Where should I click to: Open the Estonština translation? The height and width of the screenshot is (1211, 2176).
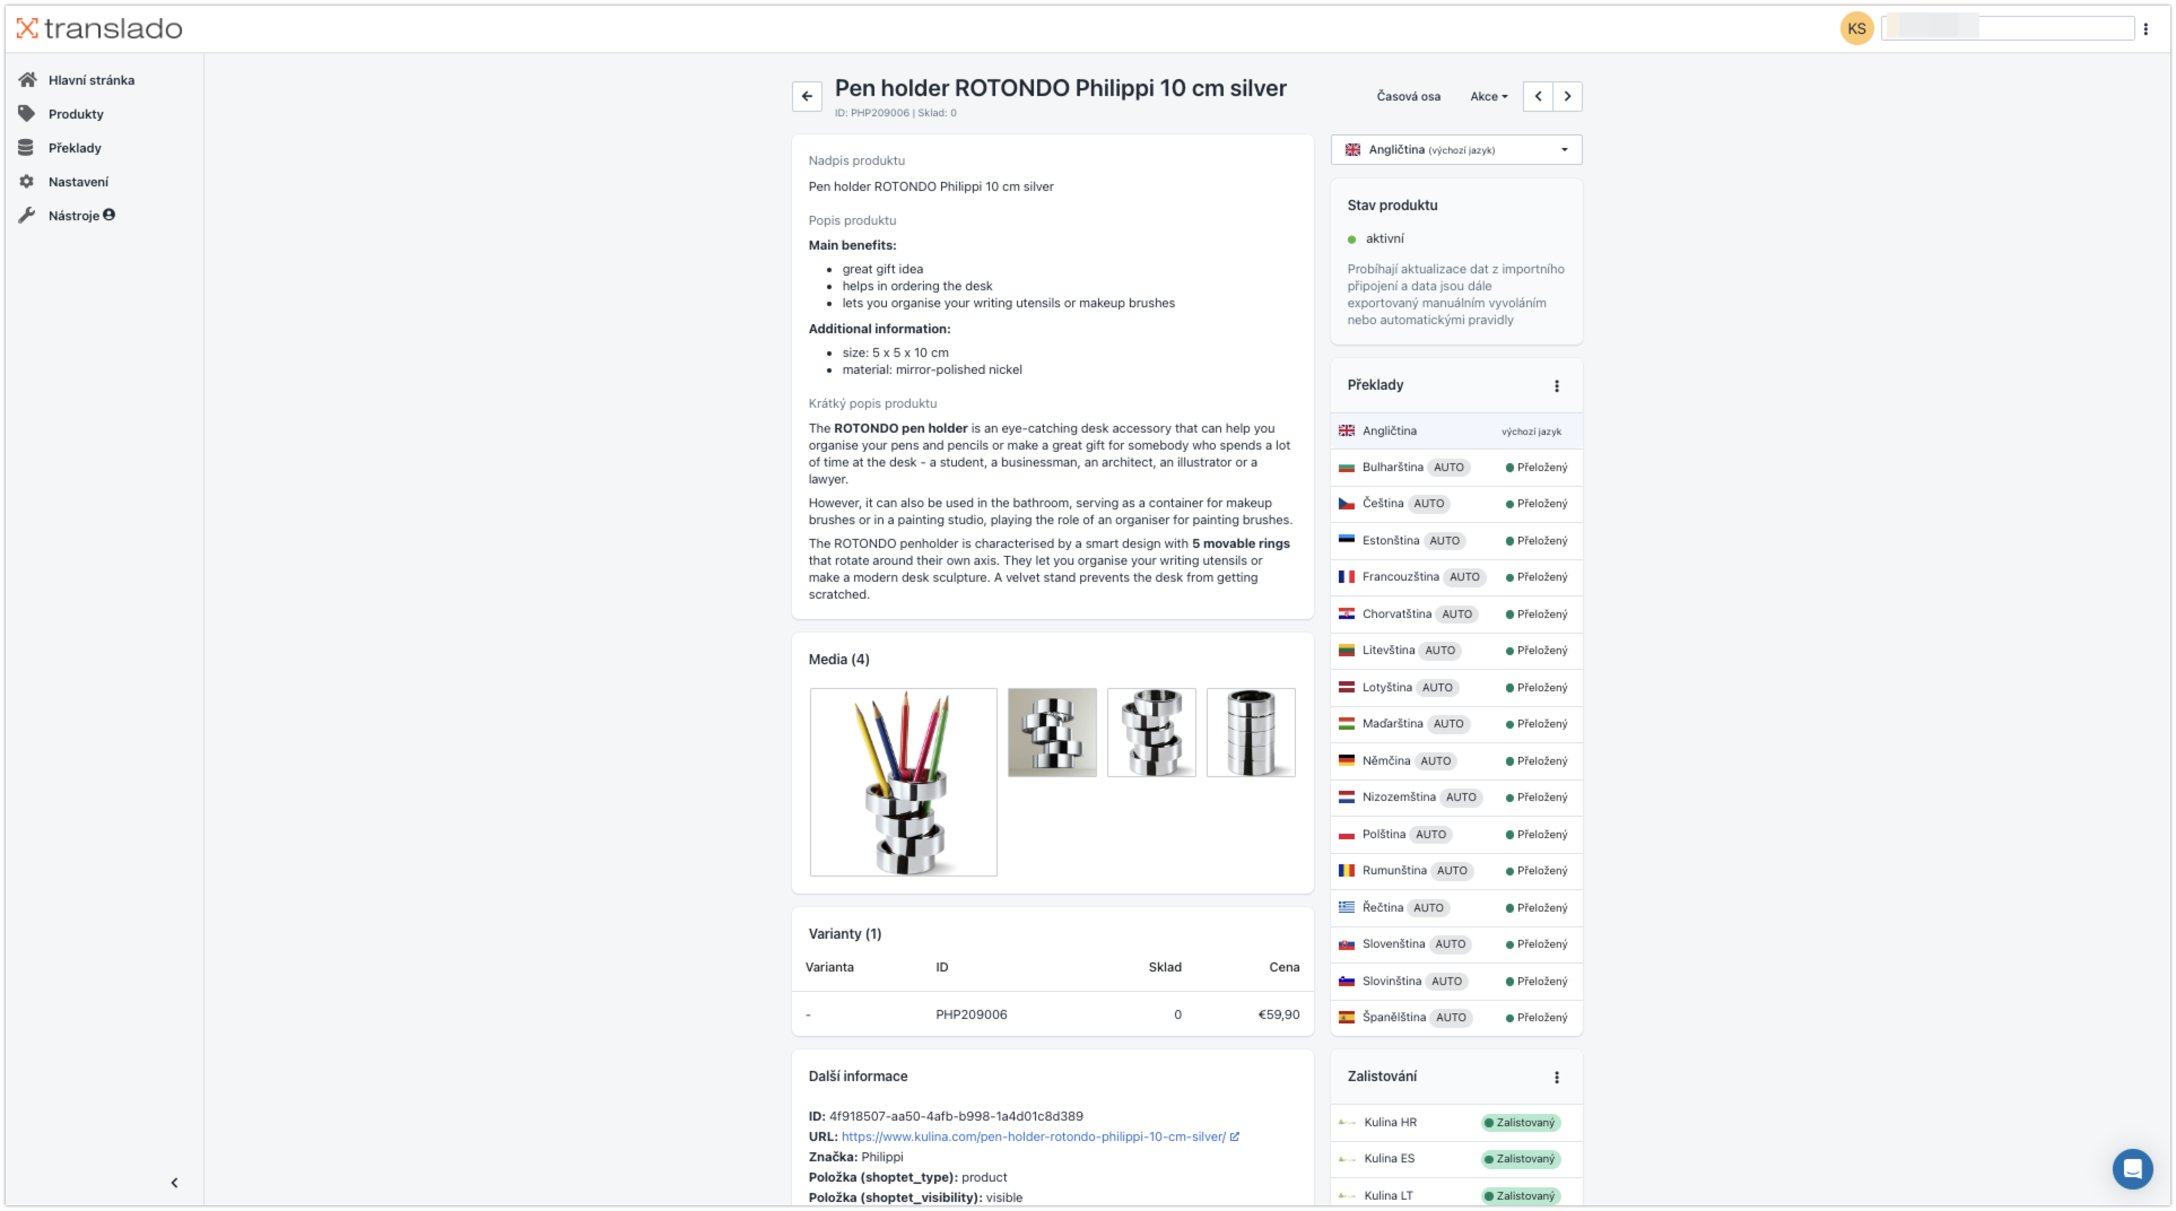point(1455,541)
